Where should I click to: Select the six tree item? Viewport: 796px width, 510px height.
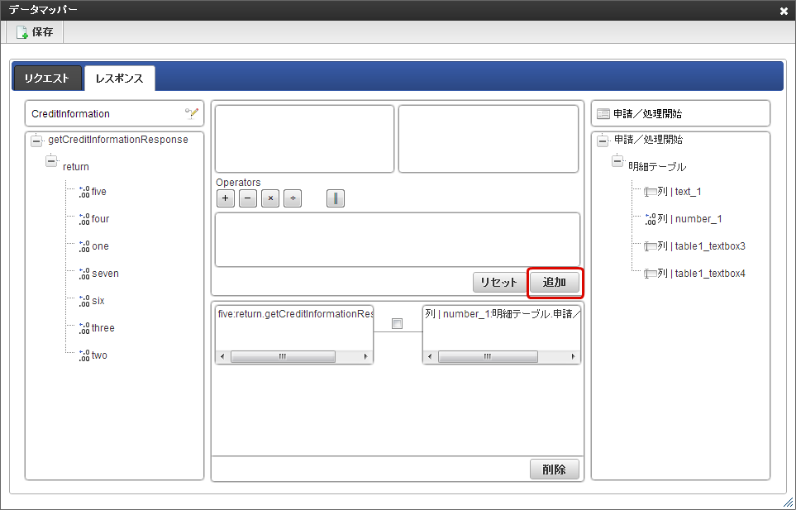[98, 302]
